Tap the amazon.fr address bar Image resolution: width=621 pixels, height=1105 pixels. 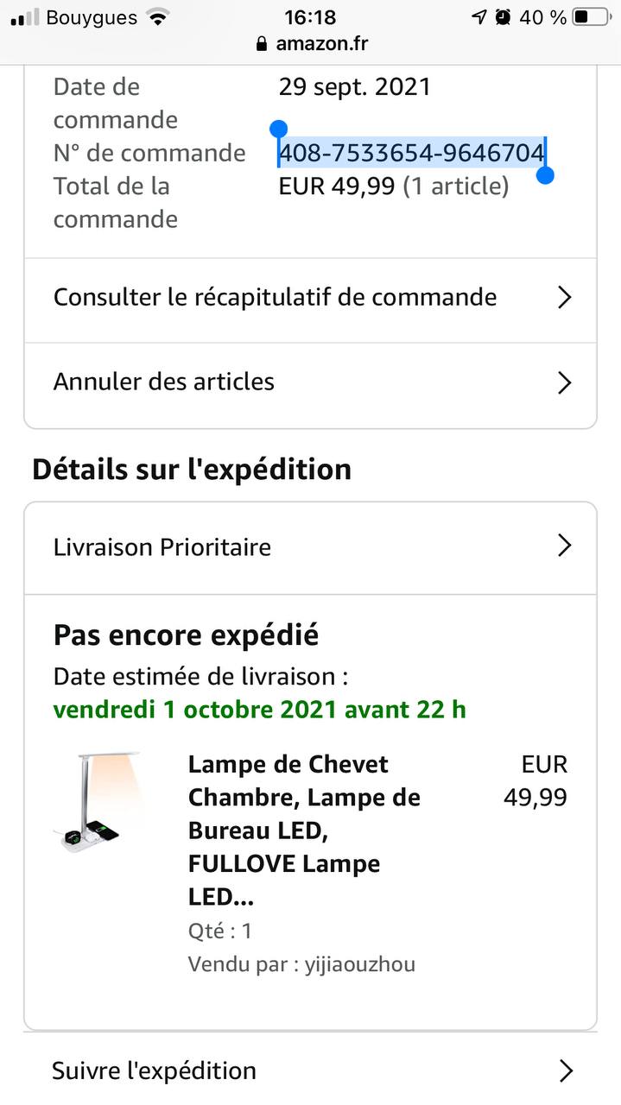[321, 44]
